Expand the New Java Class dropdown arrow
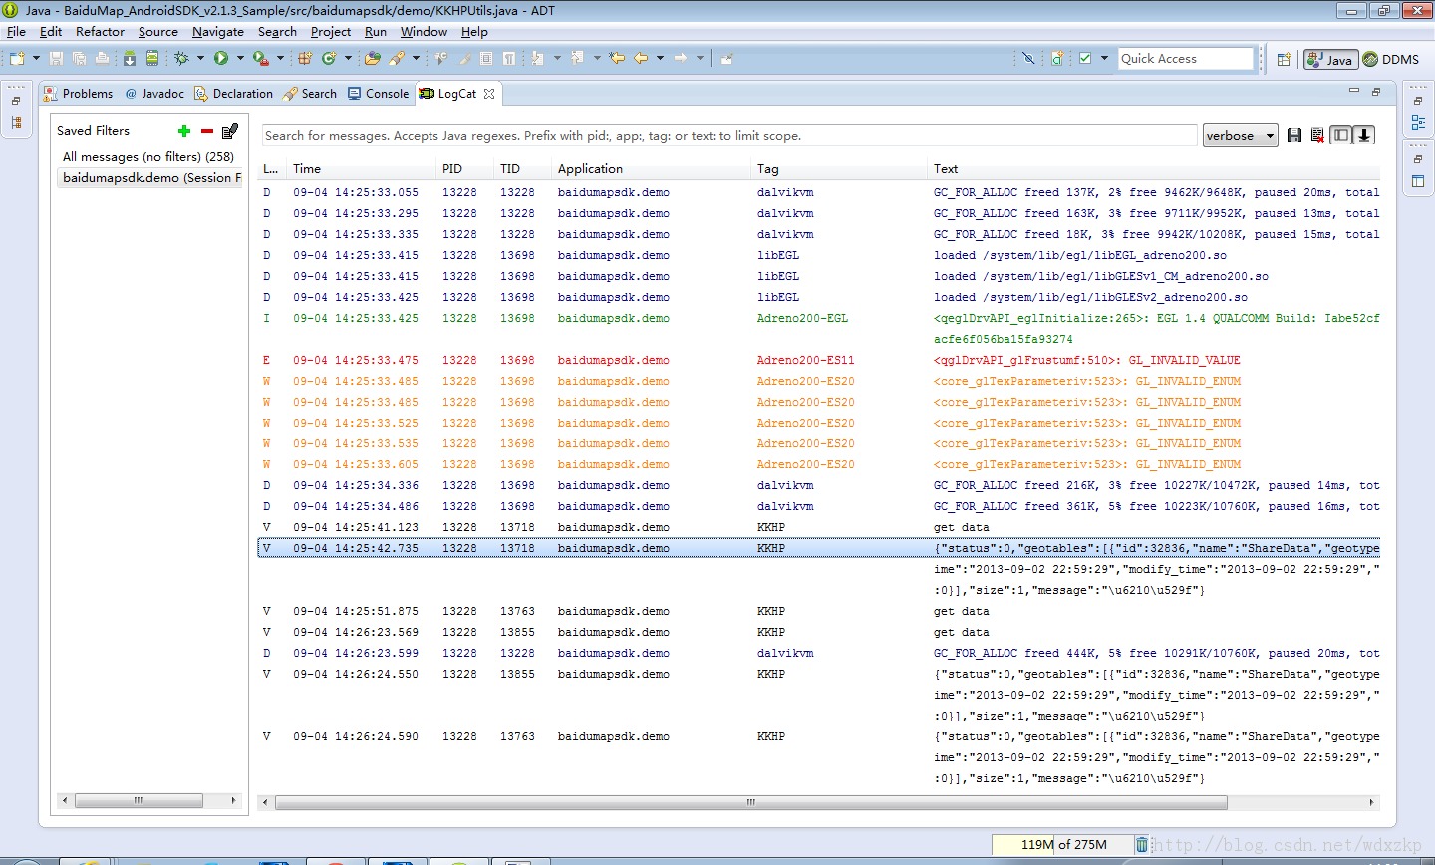Image resolution: width=1435 pixels, height=865 pixels. pyautogui.click(x=348, y=59)
